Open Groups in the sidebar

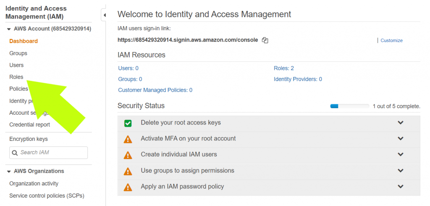click(x=18, y=53)
